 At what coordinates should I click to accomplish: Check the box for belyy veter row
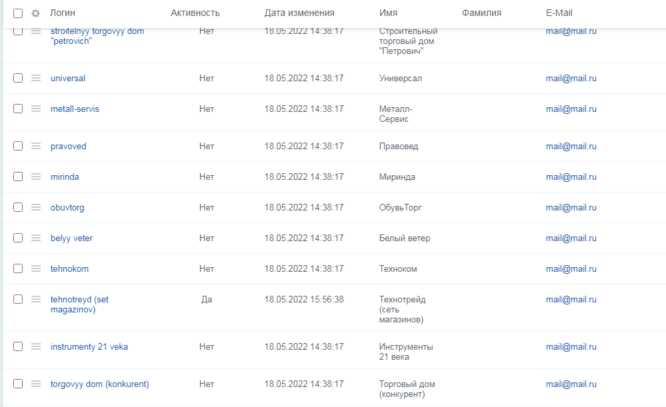pos(18,238)
